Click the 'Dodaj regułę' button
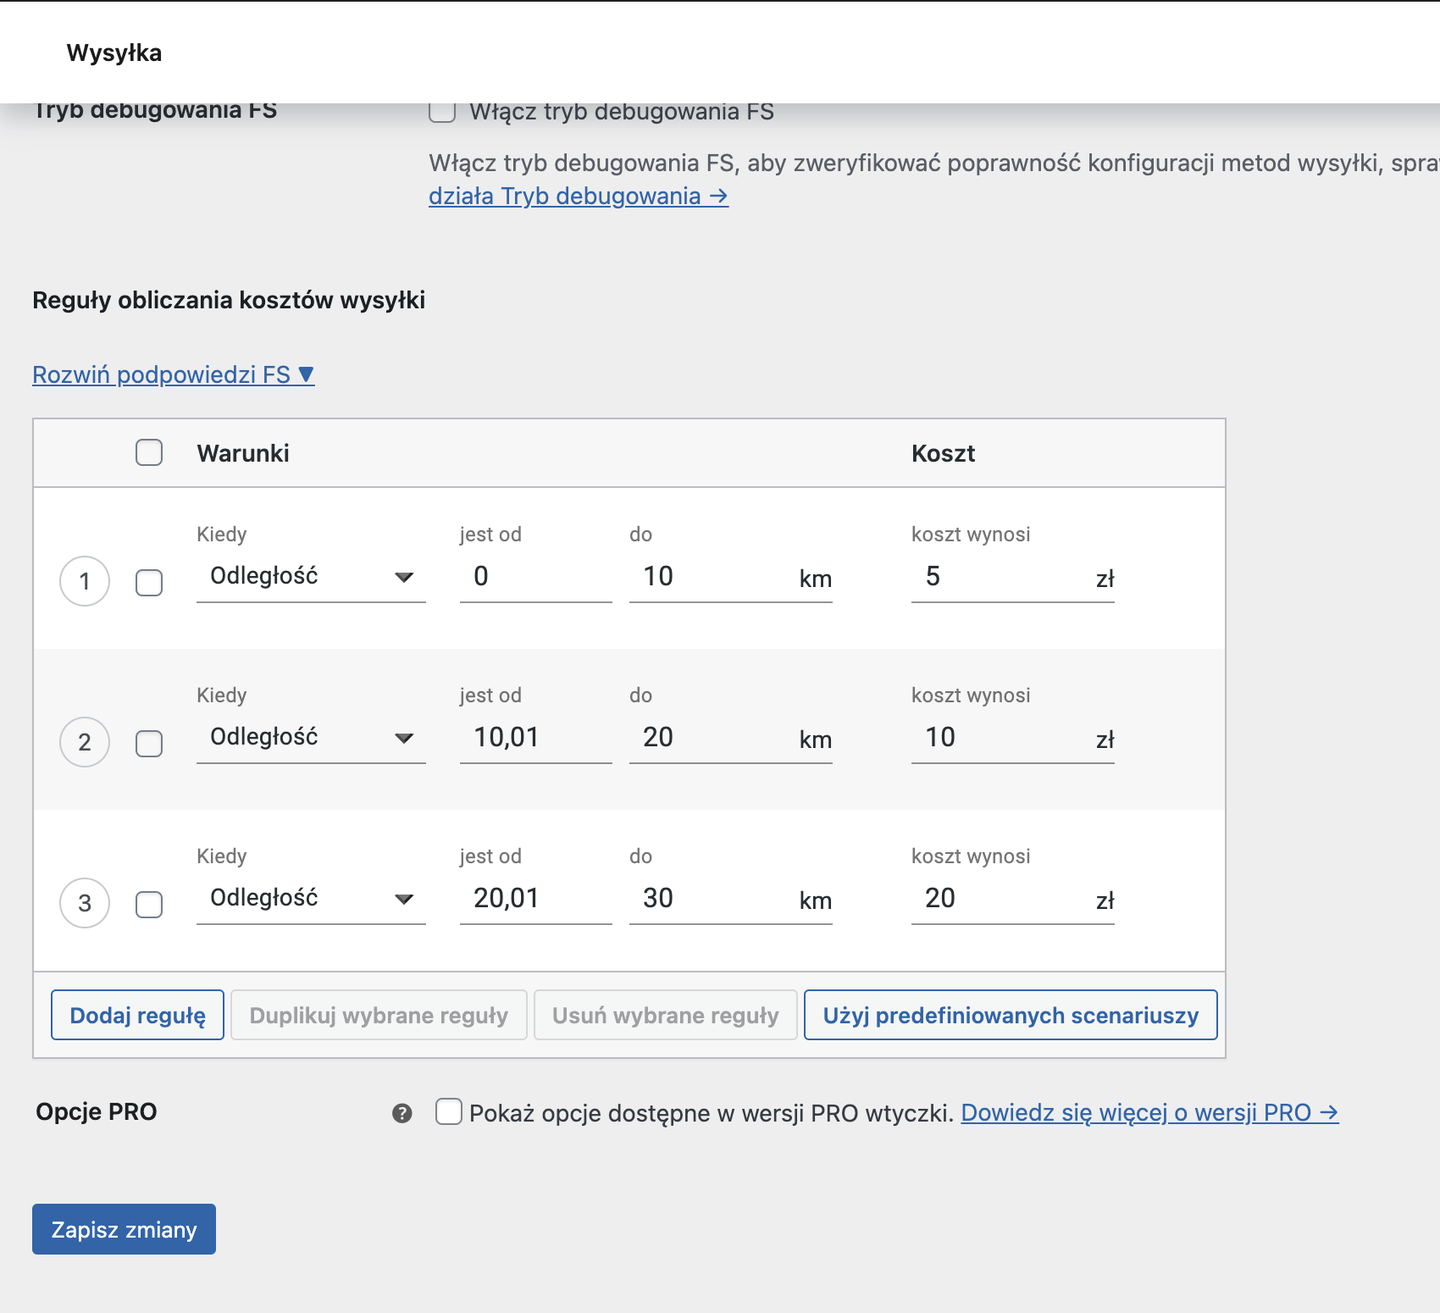Image resolution: width=1440 pixels, height=1313 pixels. [x=137, y=1015]
